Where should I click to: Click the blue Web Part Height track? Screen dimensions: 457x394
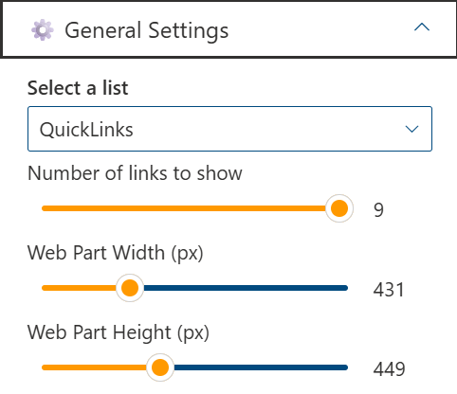261,367
